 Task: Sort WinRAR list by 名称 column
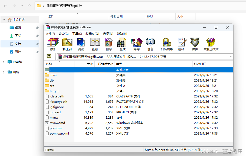coord(59,64)
